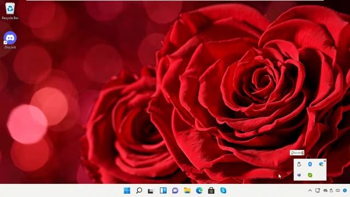Open Microsoft Teams icon in overflow tray
Screen dimensions: 350x197
(299, 175)
